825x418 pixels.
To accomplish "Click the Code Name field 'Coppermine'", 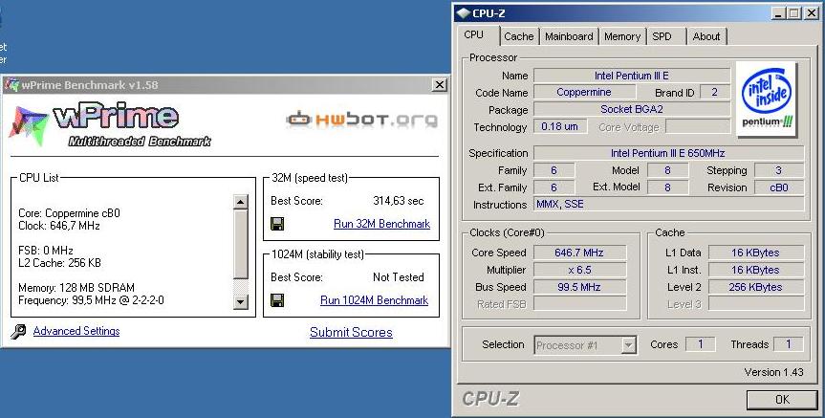I will pyautogui.click(x=584, y=92).
